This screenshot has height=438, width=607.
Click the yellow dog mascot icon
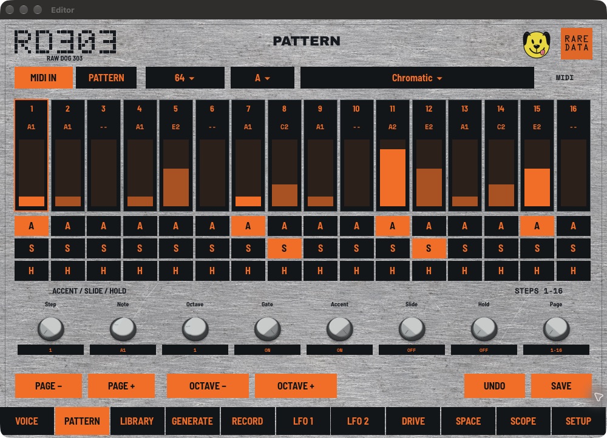point(537,44)
